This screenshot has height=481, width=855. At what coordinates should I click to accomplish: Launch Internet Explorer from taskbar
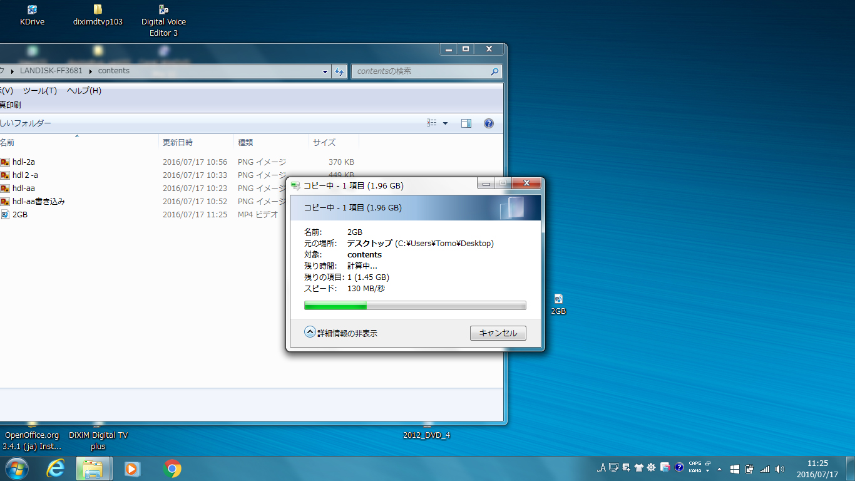(x=56, y=468)
